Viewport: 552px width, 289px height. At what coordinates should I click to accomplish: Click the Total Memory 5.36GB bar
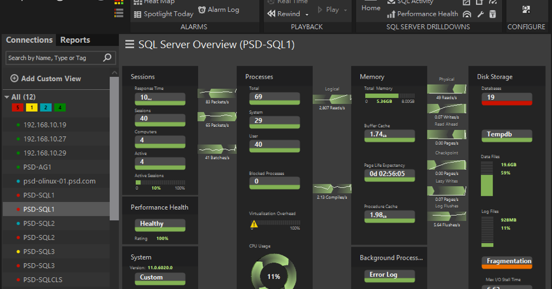[x=390, y=96]
